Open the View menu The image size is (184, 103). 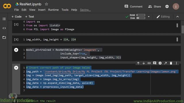point(32,10)
